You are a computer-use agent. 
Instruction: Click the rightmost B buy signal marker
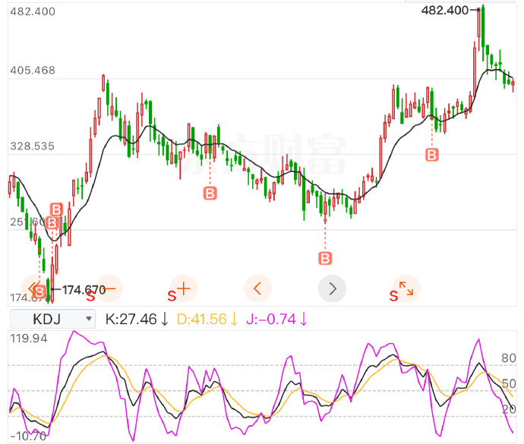coord(432,155)
